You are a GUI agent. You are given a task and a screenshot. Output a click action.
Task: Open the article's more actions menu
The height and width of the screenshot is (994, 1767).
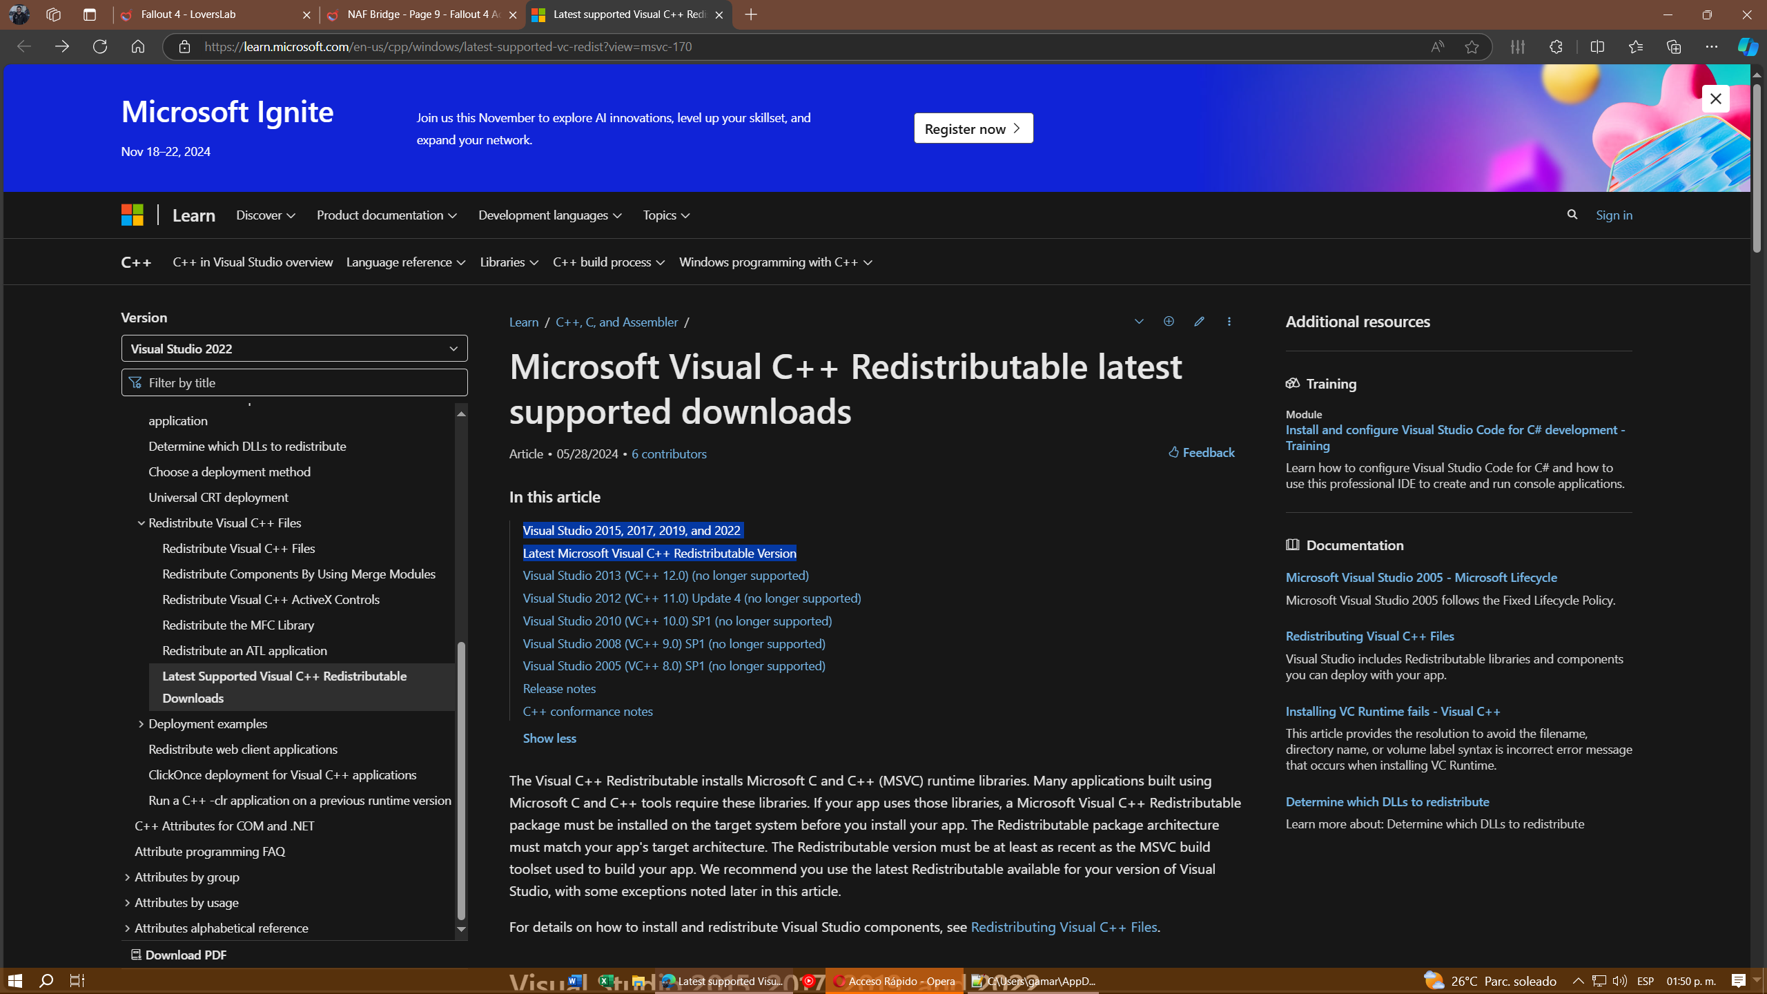(1229, 322)
